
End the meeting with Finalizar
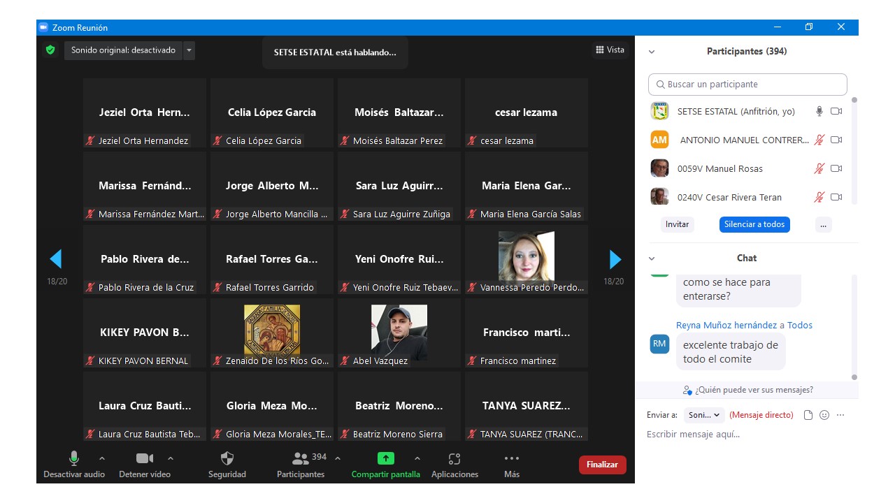602,465
